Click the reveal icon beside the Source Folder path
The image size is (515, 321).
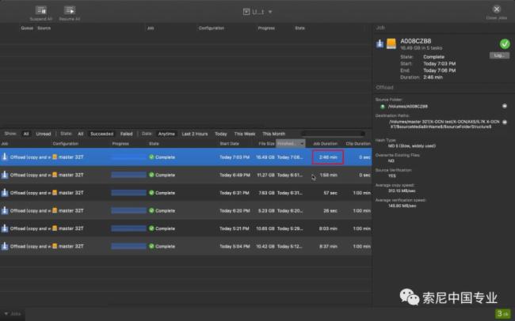(504, 105)
